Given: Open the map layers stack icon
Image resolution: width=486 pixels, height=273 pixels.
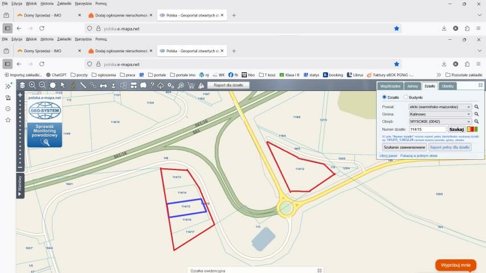Looking at the screenshot, I should point(22,85).
